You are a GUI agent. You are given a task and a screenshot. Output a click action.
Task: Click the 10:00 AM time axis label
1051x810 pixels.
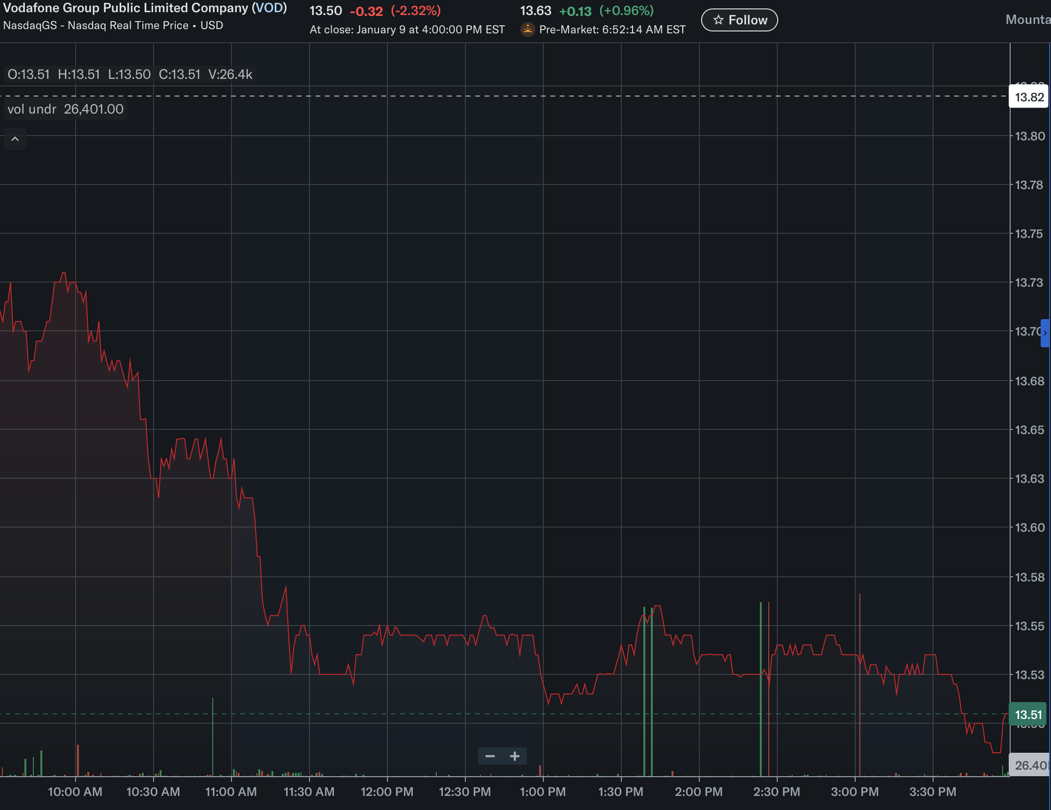tap(75, 792)
